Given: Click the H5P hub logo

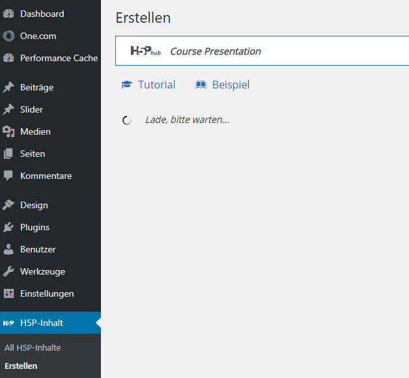Looking at the screenshot, I should (x=145, y=51).
